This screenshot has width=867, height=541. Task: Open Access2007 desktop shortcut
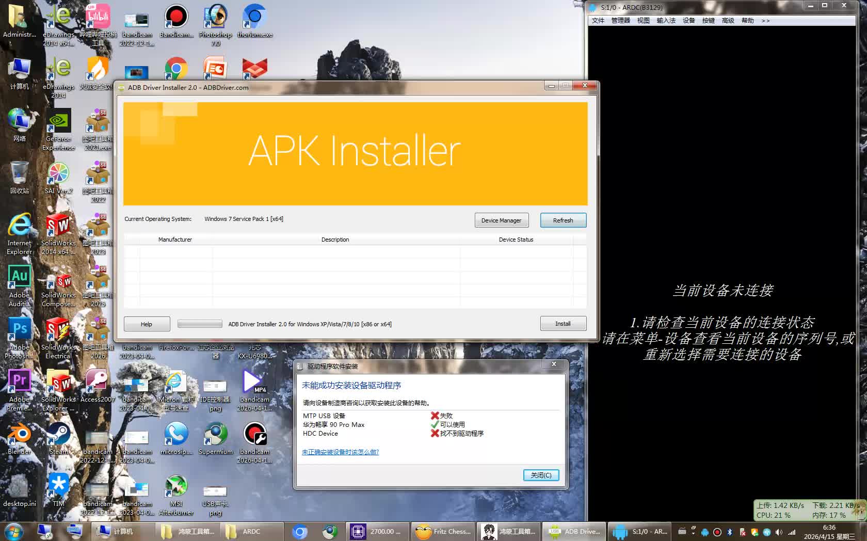click(x=98, y=386)
